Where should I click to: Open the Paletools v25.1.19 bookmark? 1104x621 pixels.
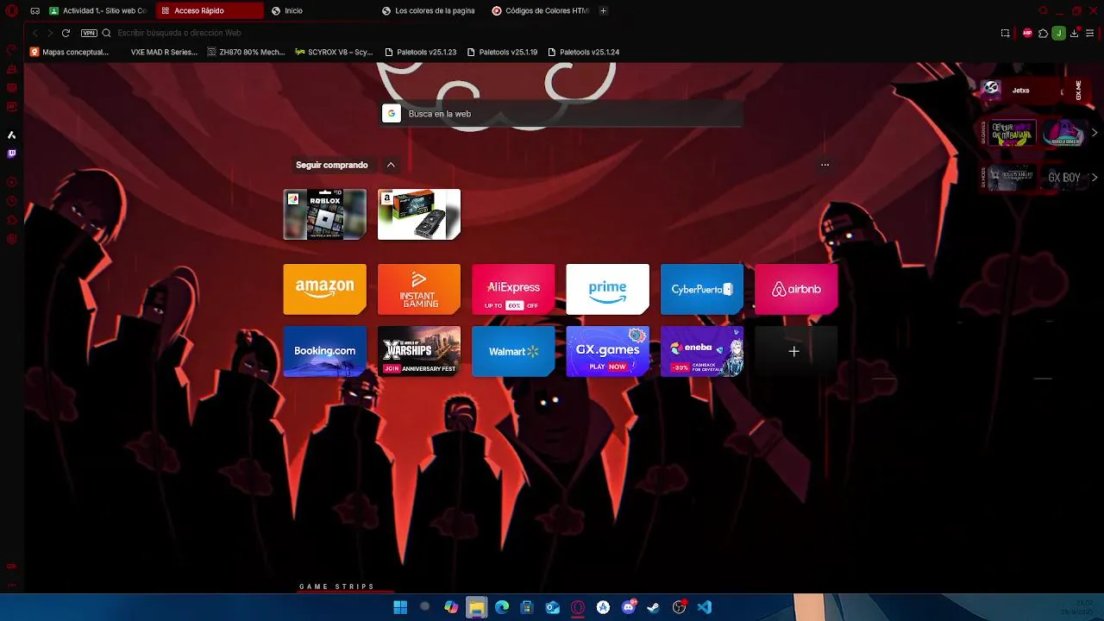(502, 52)
